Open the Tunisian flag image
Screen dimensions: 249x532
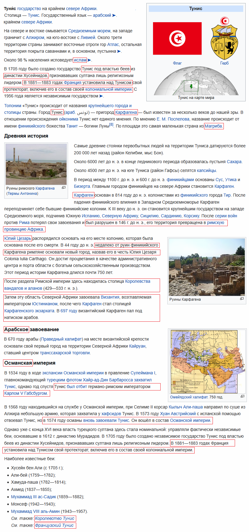tap(177, 38)
